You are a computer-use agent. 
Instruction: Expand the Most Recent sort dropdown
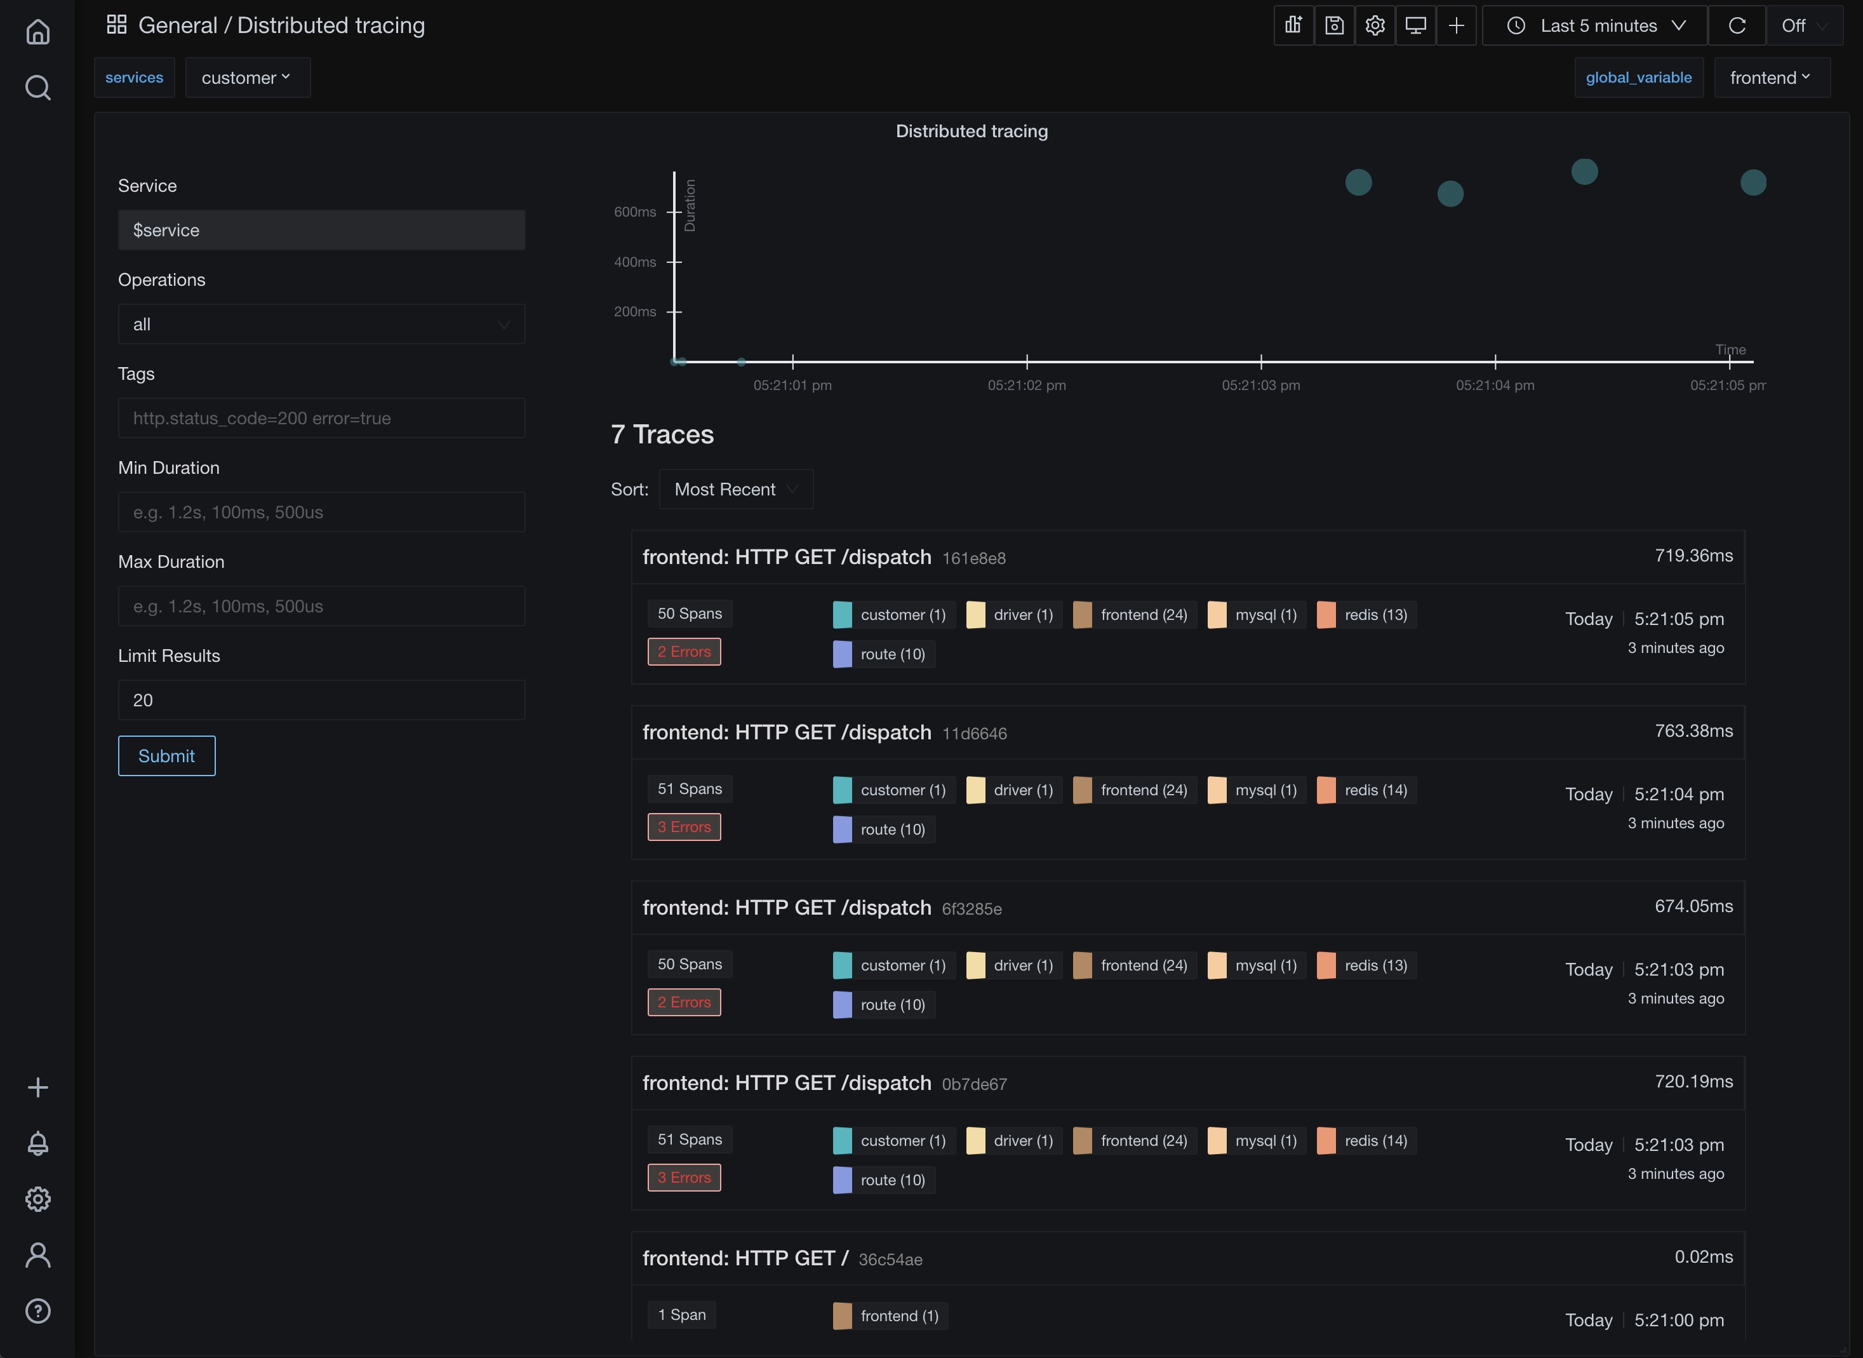pyautogui.click(x=735, y=489)
